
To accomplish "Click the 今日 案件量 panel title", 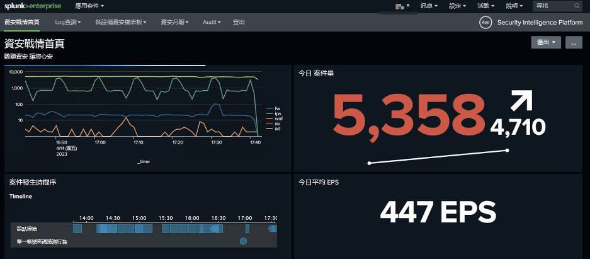I will (316, 74).
